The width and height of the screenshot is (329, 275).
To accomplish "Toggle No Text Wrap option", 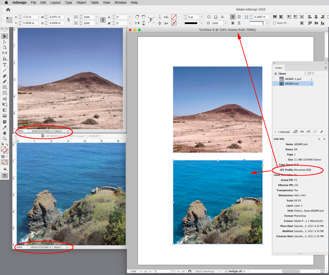I will (233, 17).
